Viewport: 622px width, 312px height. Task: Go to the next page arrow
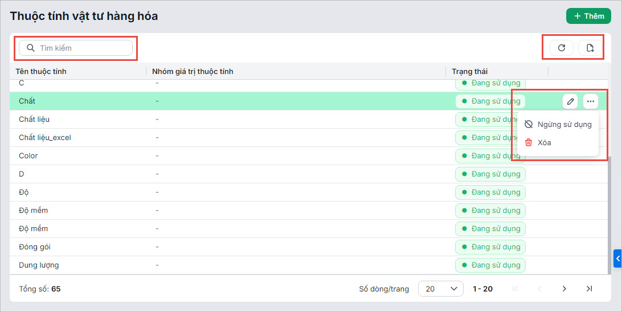tap(564, 289)
